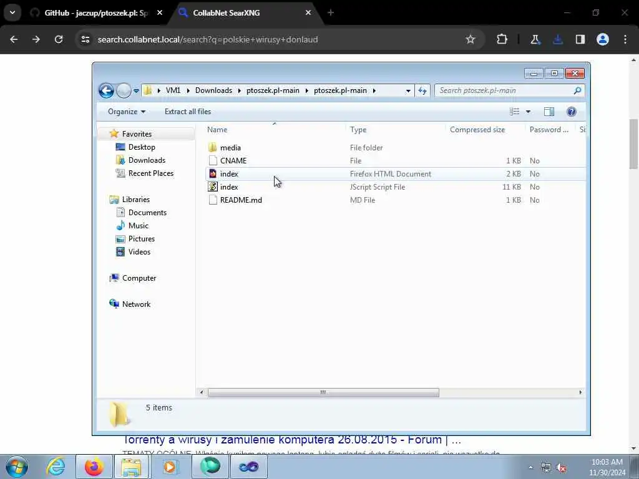Show the preview pane
This screenshot has height=479, width=639.
click(x=549, y=112)
